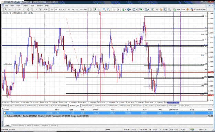The width and height of the screenshot is (215, 132).
Task: Toggle the Expert Advisors button
Action: click(x=198, y=10)
